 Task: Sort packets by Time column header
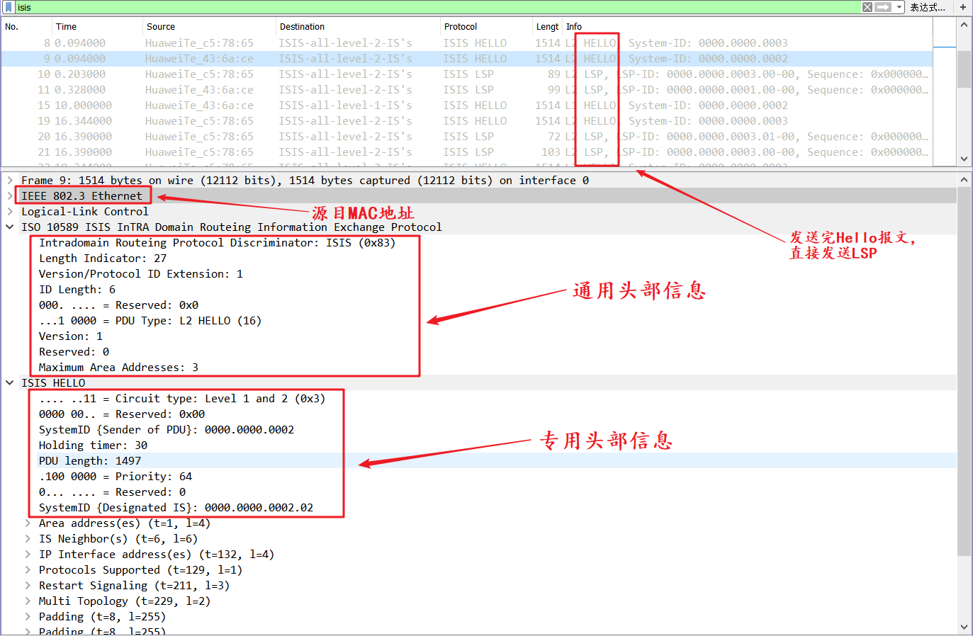click(66, 27)
